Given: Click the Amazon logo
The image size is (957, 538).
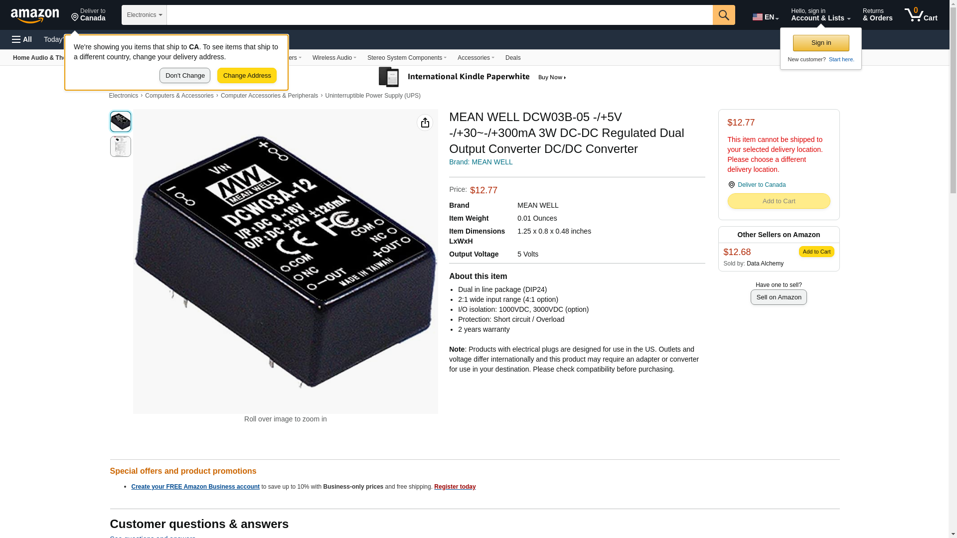Looking at the screenshot, I should point(35,15).
